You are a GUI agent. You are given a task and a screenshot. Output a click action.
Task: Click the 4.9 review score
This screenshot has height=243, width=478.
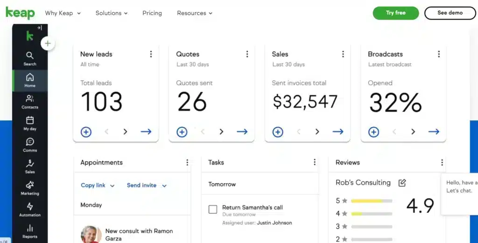pos(420,206)
